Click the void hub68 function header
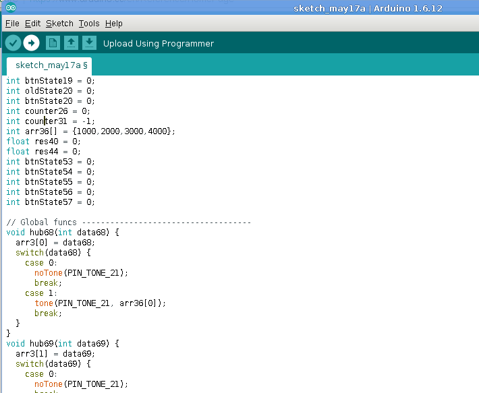The width and height of the screenshot is (479, 393). click(62, 233)
